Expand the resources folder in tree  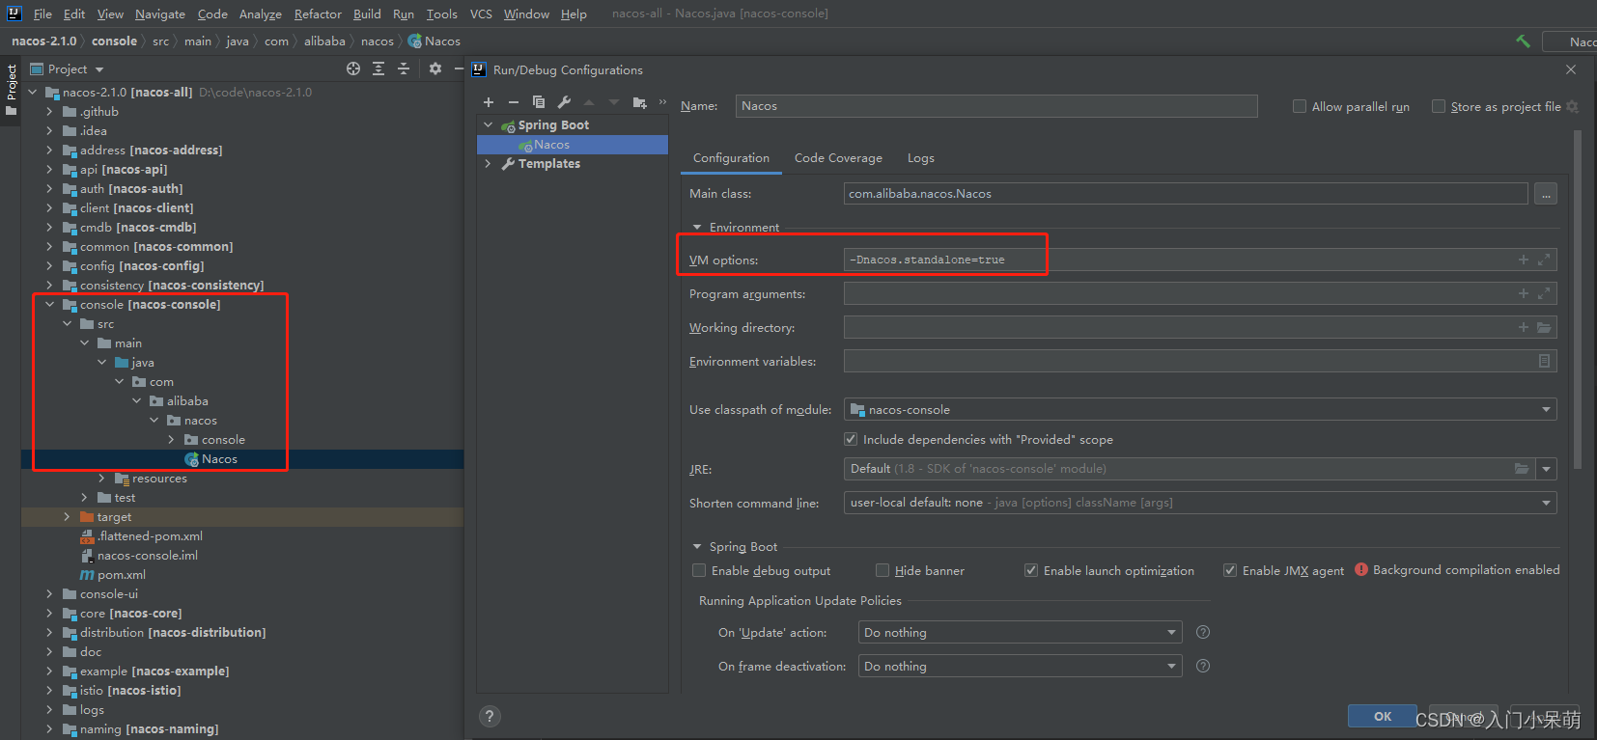coord(101,479)
